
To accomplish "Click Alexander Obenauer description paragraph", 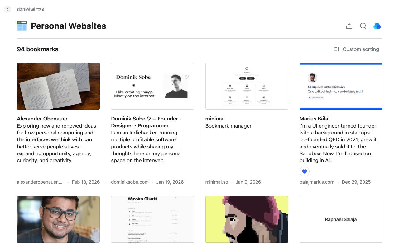I will pos(56,143).
